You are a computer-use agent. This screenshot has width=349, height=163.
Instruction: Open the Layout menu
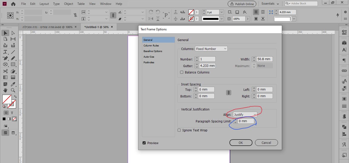[x=44, y=4]
